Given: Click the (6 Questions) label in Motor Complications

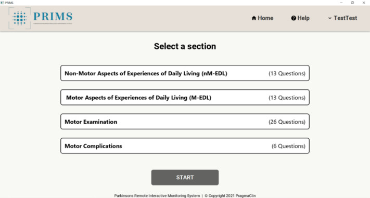Looking at the screenshot, I should pos(288,146).
